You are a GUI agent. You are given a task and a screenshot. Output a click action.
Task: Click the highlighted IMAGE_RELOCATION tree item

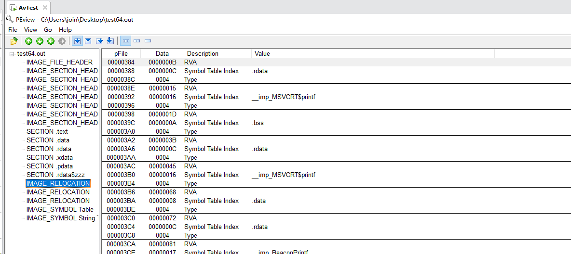[x=58, y=183]
